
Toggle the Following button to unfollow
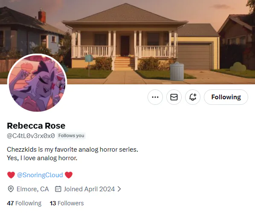(226, 97)
